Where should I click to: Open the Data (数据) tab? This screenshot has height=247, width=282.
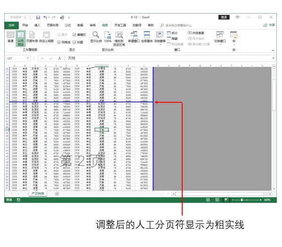click(x=80, y=25)
